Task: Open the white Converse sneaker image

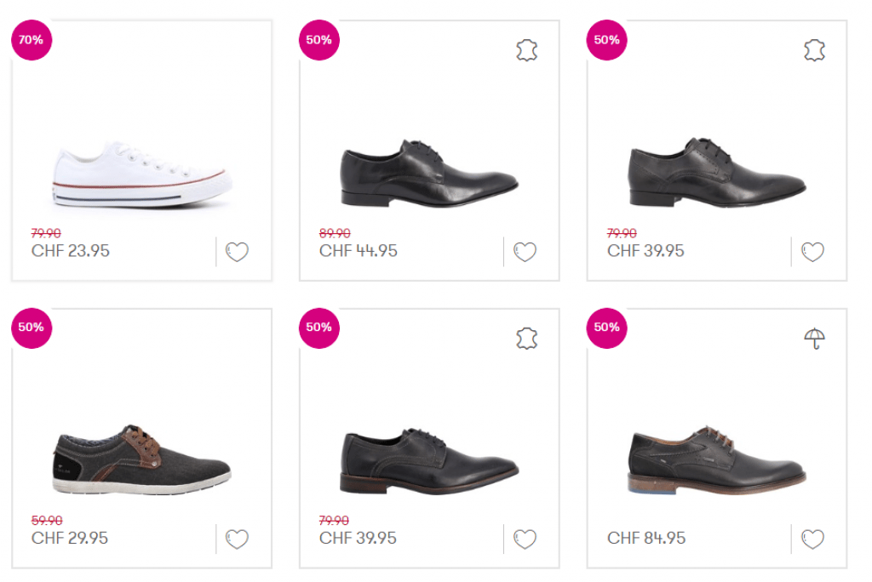Action: coord(142,176)
